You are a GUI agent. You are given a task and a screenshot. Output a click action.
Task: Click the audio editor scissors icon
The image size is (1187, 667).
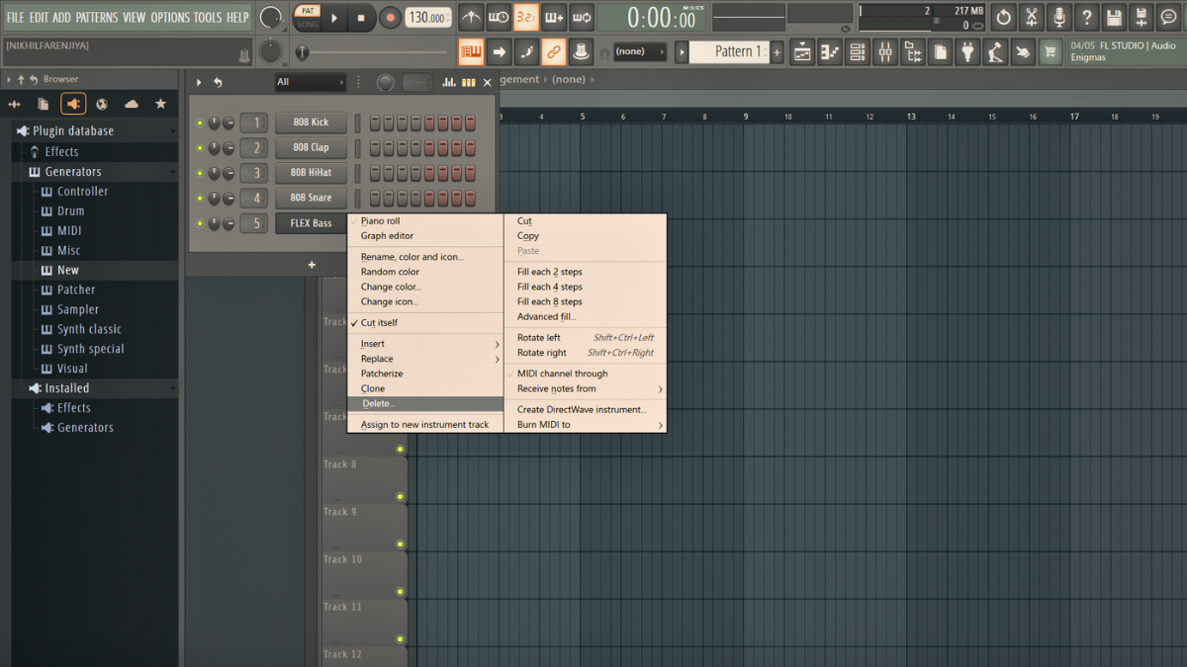pos(1032,17)
